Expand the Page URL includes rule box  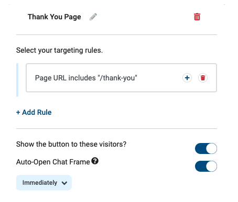121,78
